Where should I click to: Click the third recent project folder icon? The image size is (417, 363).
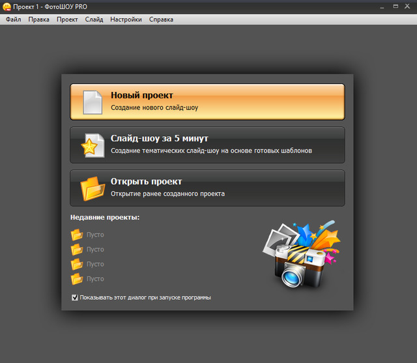pos(77,264)
